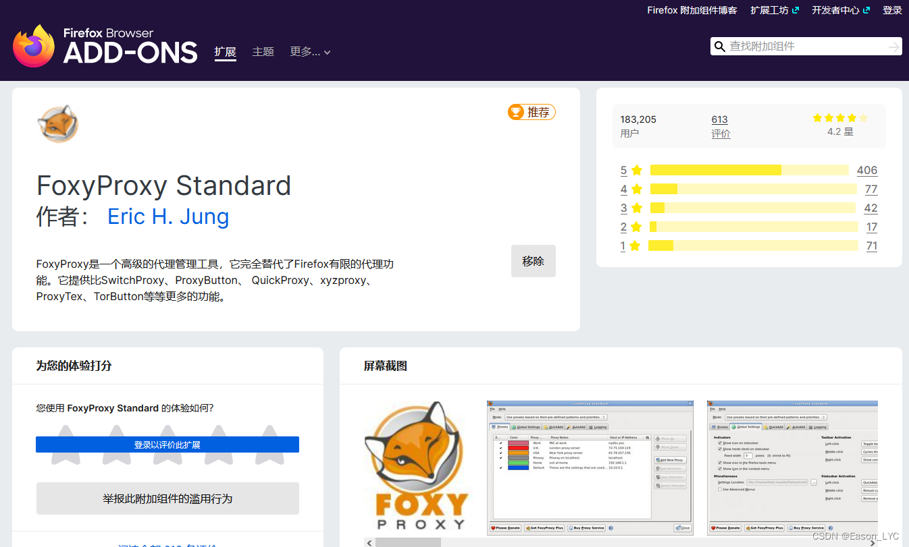Submit search with the arrow icon
Screen dimensions: 909x547
click(x=893, y=47)
